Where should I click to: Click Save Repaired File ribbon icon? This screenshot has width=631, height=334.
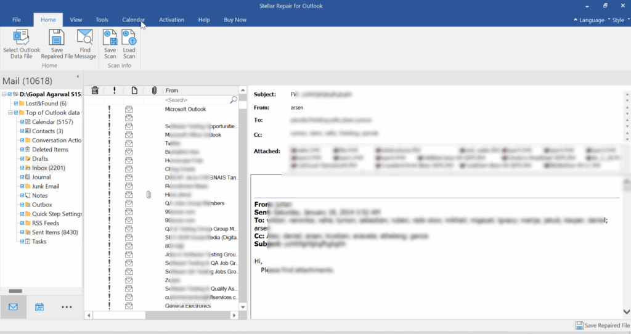[57, 37]
